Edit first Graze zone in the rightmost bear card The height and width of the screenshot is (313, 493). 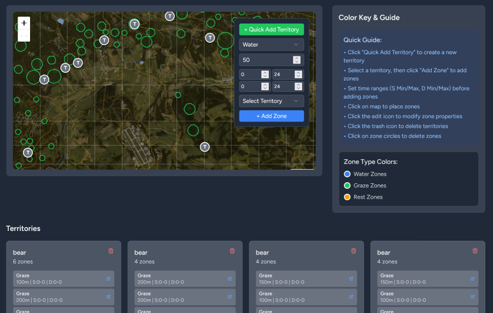tap(472, 279)
